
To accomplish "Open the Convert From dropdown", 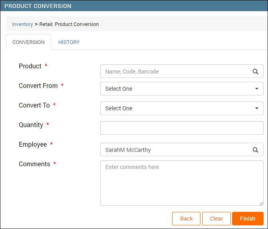I will pos(182,89).
